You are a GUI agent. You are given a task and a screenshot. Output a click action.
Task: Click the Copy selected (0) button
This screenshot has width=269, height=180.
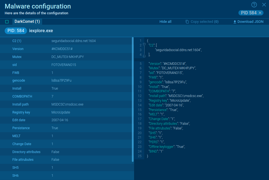(202, 21)
